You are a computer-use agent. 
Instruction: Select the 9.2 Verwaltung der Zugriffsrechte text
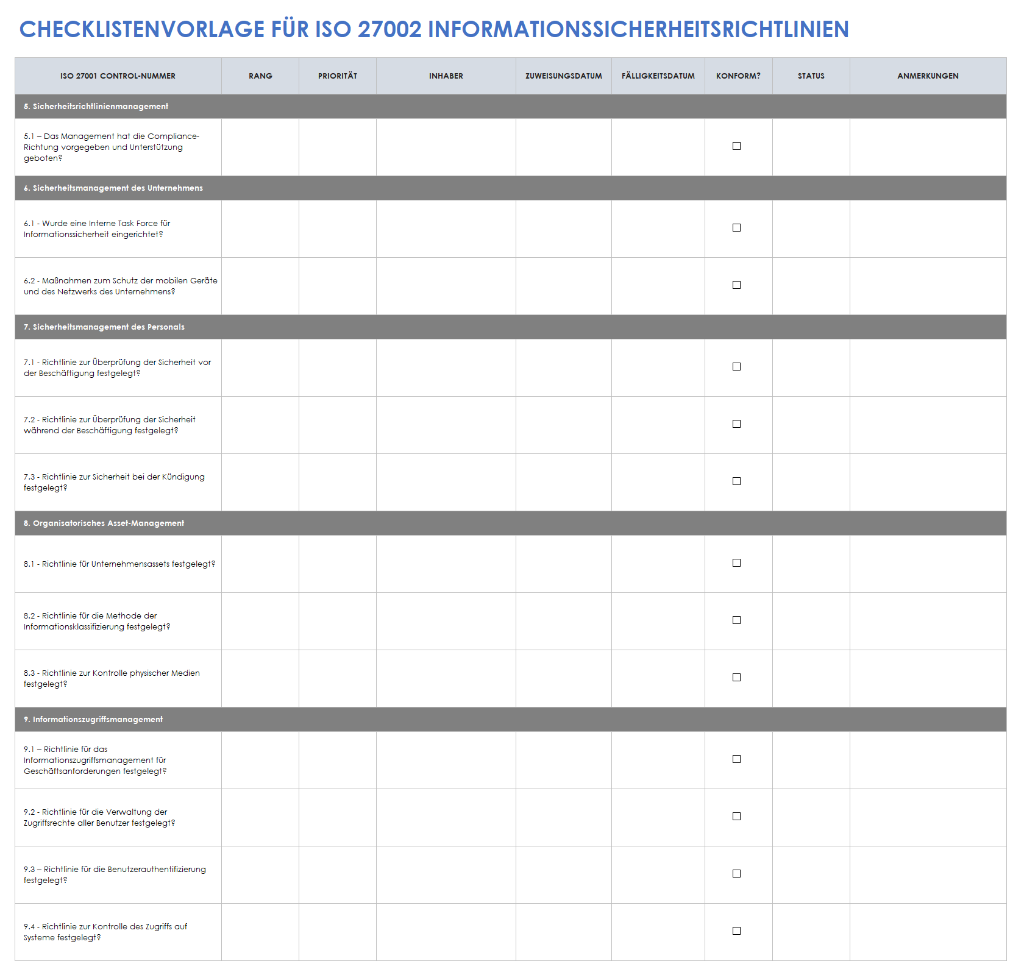pos(99,817)
